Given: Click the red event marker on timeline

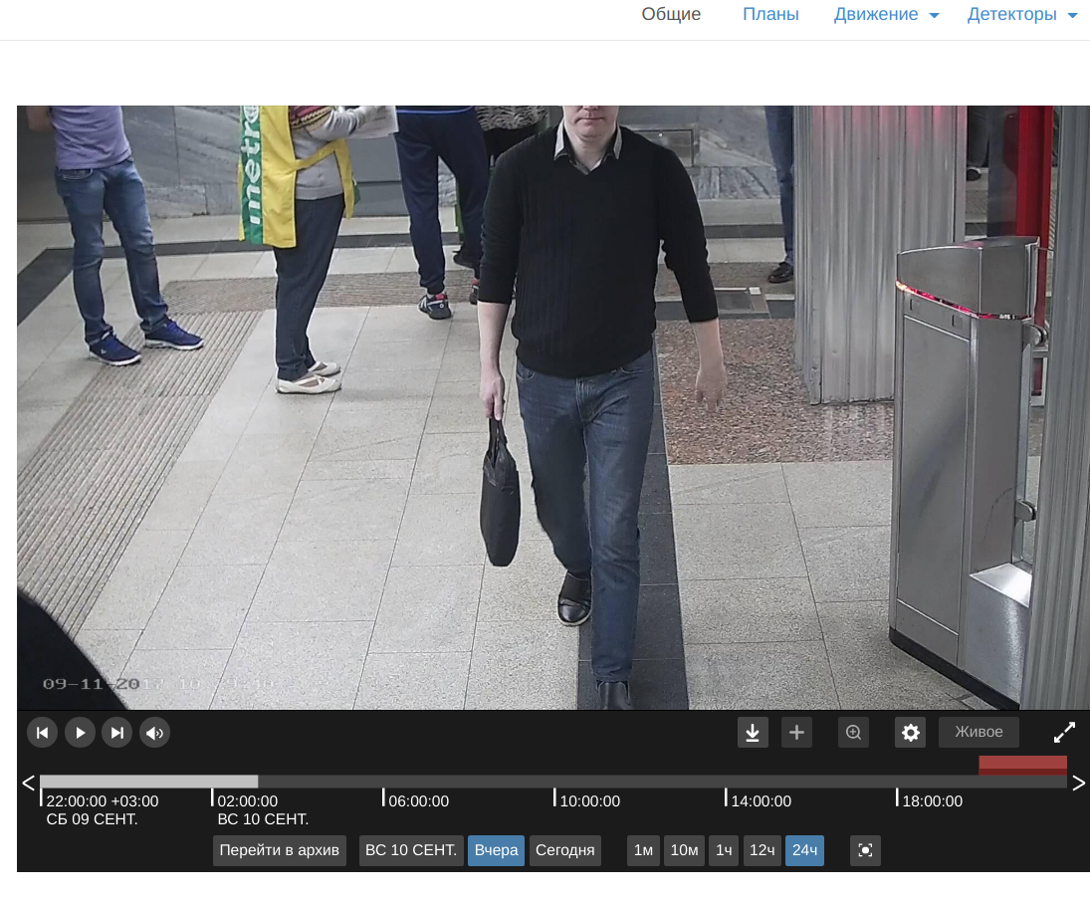Looking at the screenshot, I should (1022, 765).
